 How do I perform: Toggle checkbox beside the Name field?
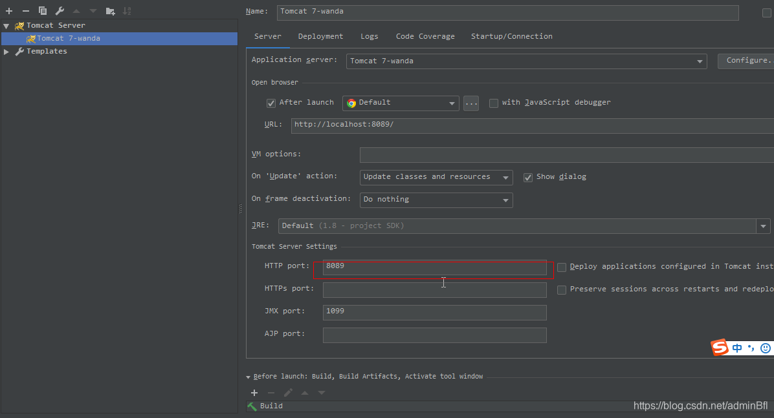tap(767, 13)
